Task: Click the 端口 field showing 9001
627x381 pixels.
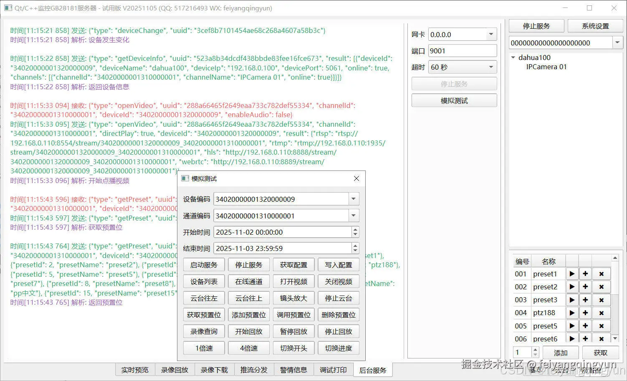Action: click(x=463, y=51)
